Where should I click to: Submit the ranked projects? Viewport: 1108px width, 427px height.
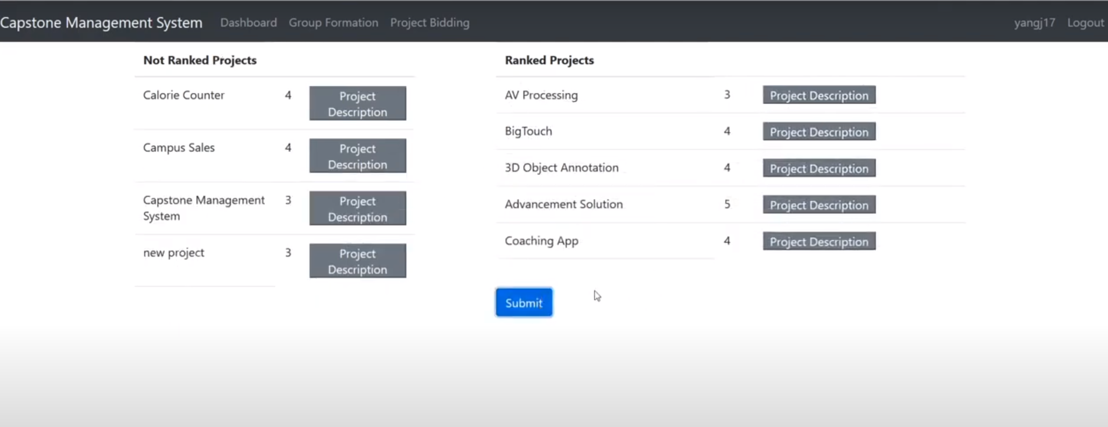coord(524,303)
